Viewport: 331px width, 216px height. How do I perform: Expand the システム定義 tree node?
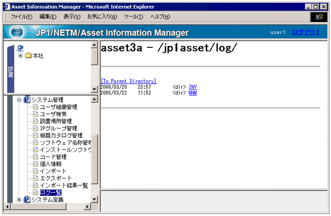(19, 199)
